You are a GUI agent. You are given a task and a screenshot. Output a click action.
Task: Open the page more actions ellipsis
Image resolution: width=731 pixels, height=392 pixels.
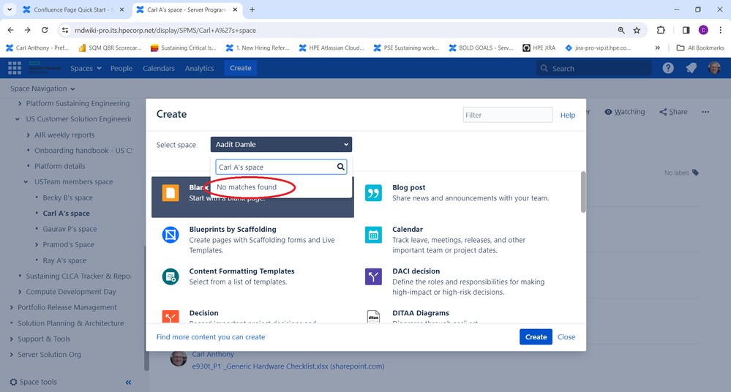coord(705,112)
